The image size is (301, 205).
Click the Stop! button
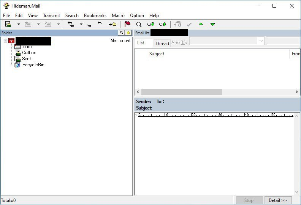click(249, 200)
